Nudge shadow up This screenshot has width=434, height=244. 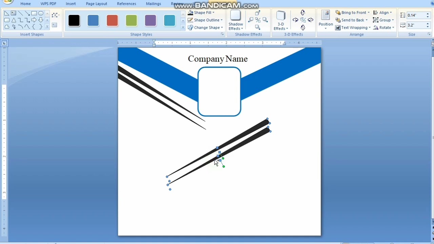click(258, 13)
